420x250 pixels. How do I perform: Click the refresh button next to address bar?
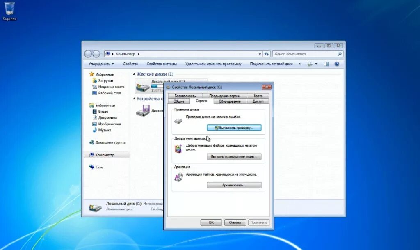coord(267,54)
